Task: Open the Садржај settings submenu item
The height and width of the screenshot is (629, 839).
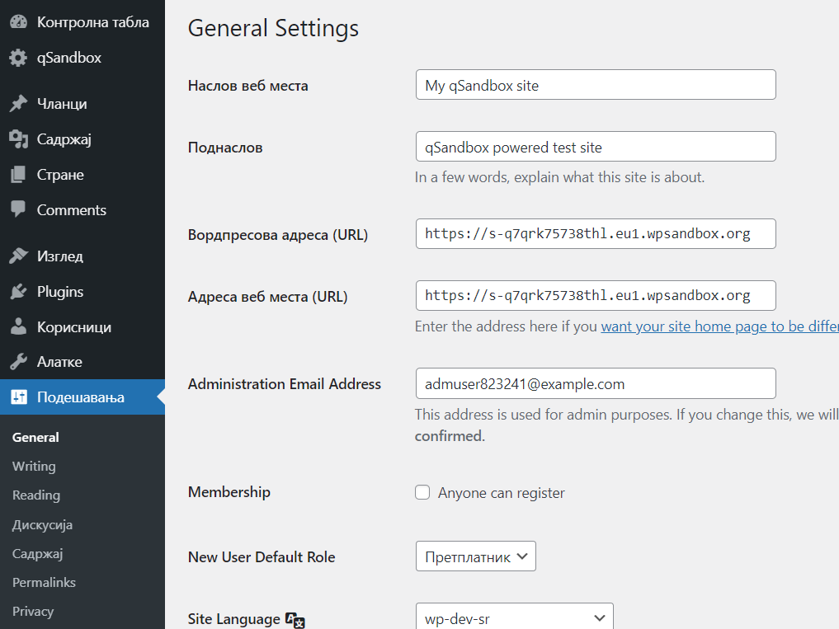Action: click(37, 554)
